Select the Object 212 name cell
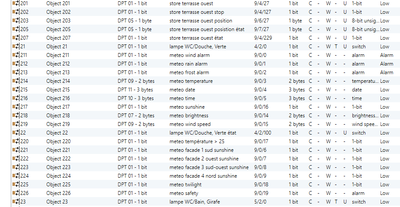This screenshot has width=400, height=207. [58, 64]
